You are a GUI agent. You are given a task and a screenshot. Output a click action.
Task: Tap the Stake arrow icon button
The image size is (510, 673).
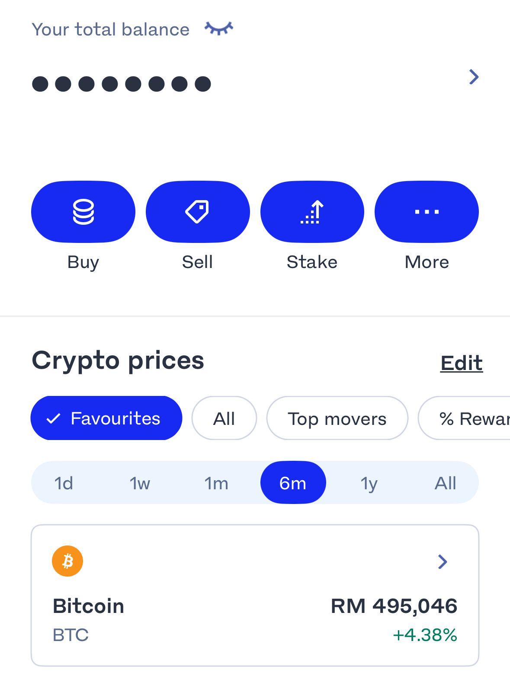(x=312, y=212)
